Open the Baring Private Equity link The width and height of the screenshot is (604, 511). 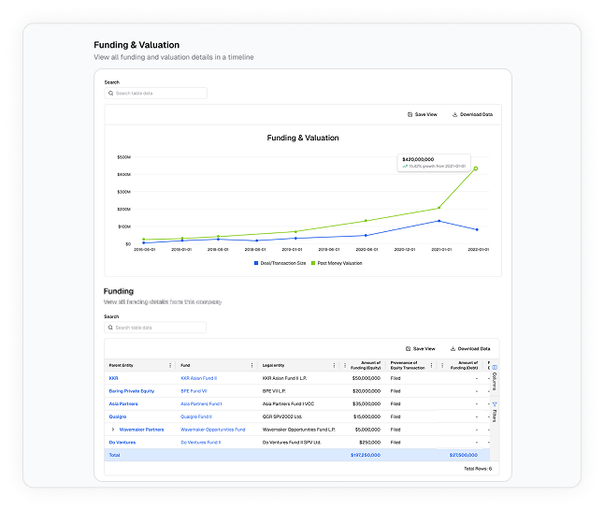point(130,390)
